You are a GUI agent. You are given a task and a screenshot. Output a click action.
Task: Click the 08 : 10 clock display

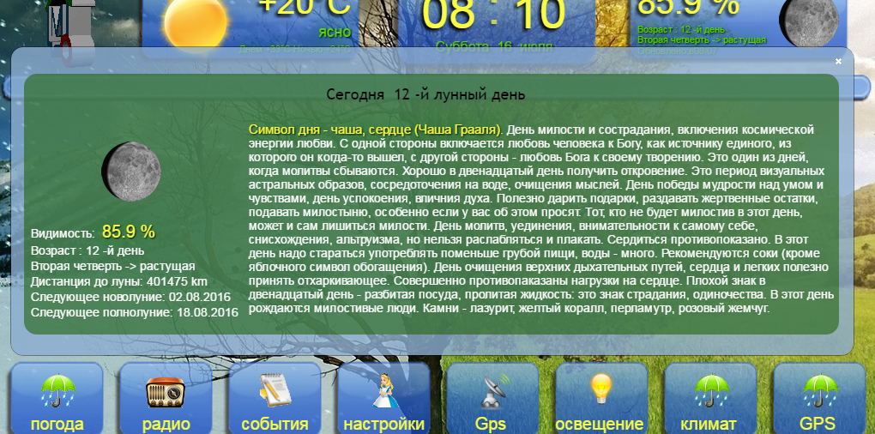tap(494, 15)
